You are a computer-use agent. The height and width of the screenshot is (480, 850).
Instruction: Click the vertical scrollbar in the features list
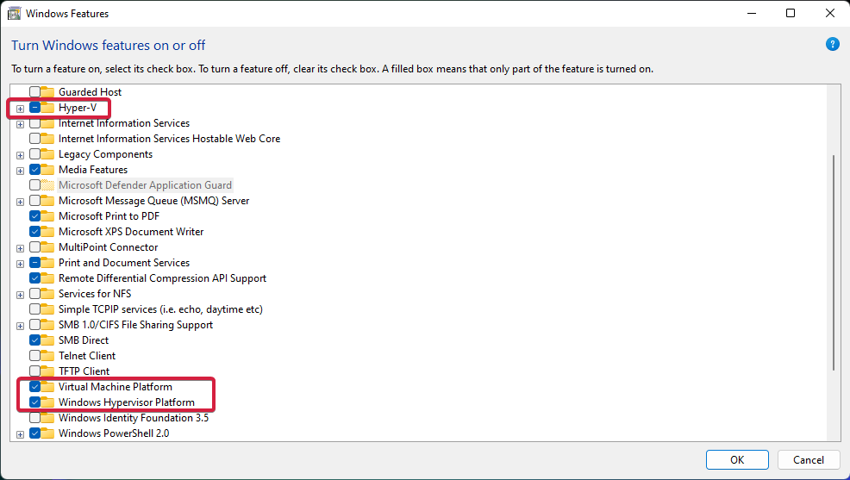tap(834, 263)
